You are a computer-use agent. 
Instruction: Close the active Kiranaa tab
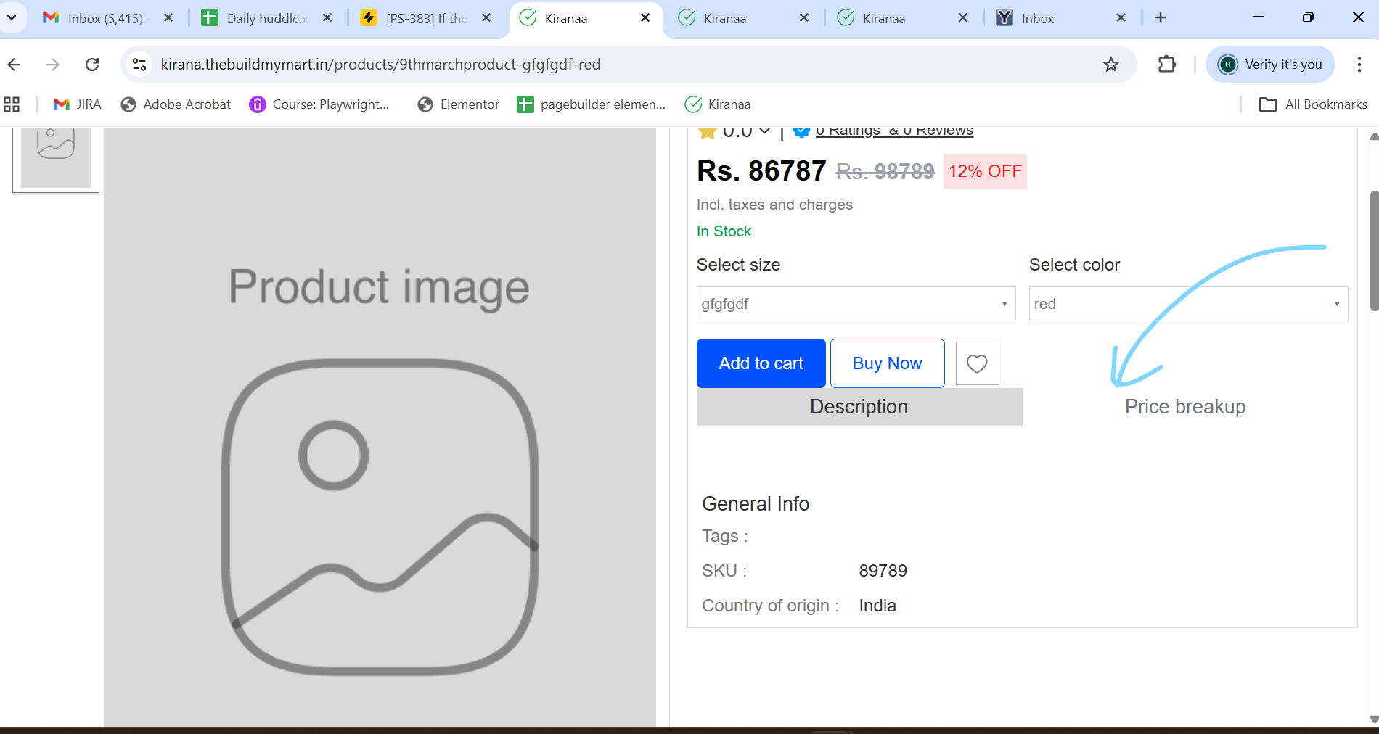pos(645,17)
